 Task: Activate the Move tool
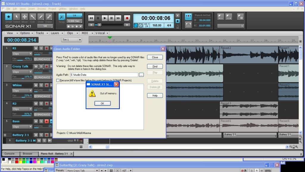coord(24,17)
